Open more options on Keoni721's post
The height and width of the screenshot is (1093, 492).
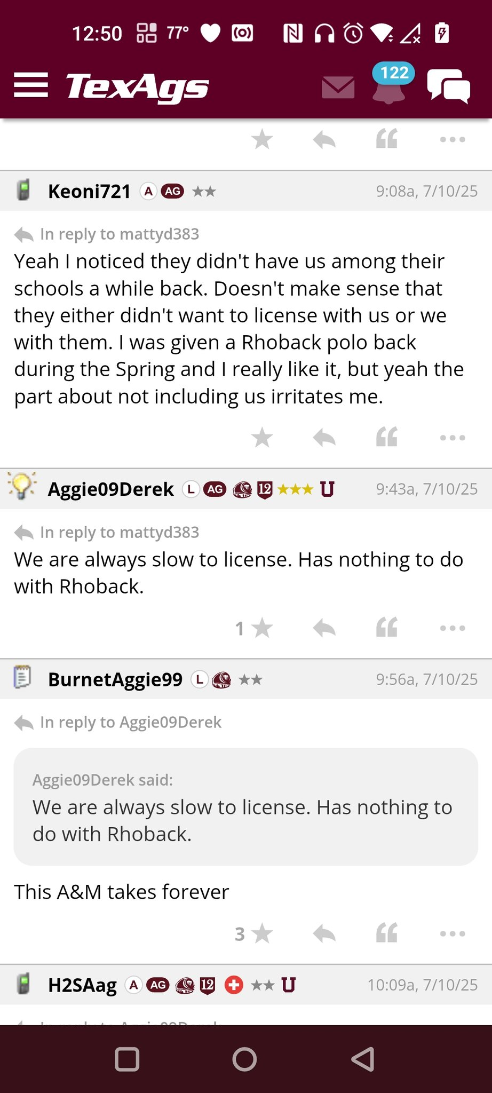click(453, 438)
